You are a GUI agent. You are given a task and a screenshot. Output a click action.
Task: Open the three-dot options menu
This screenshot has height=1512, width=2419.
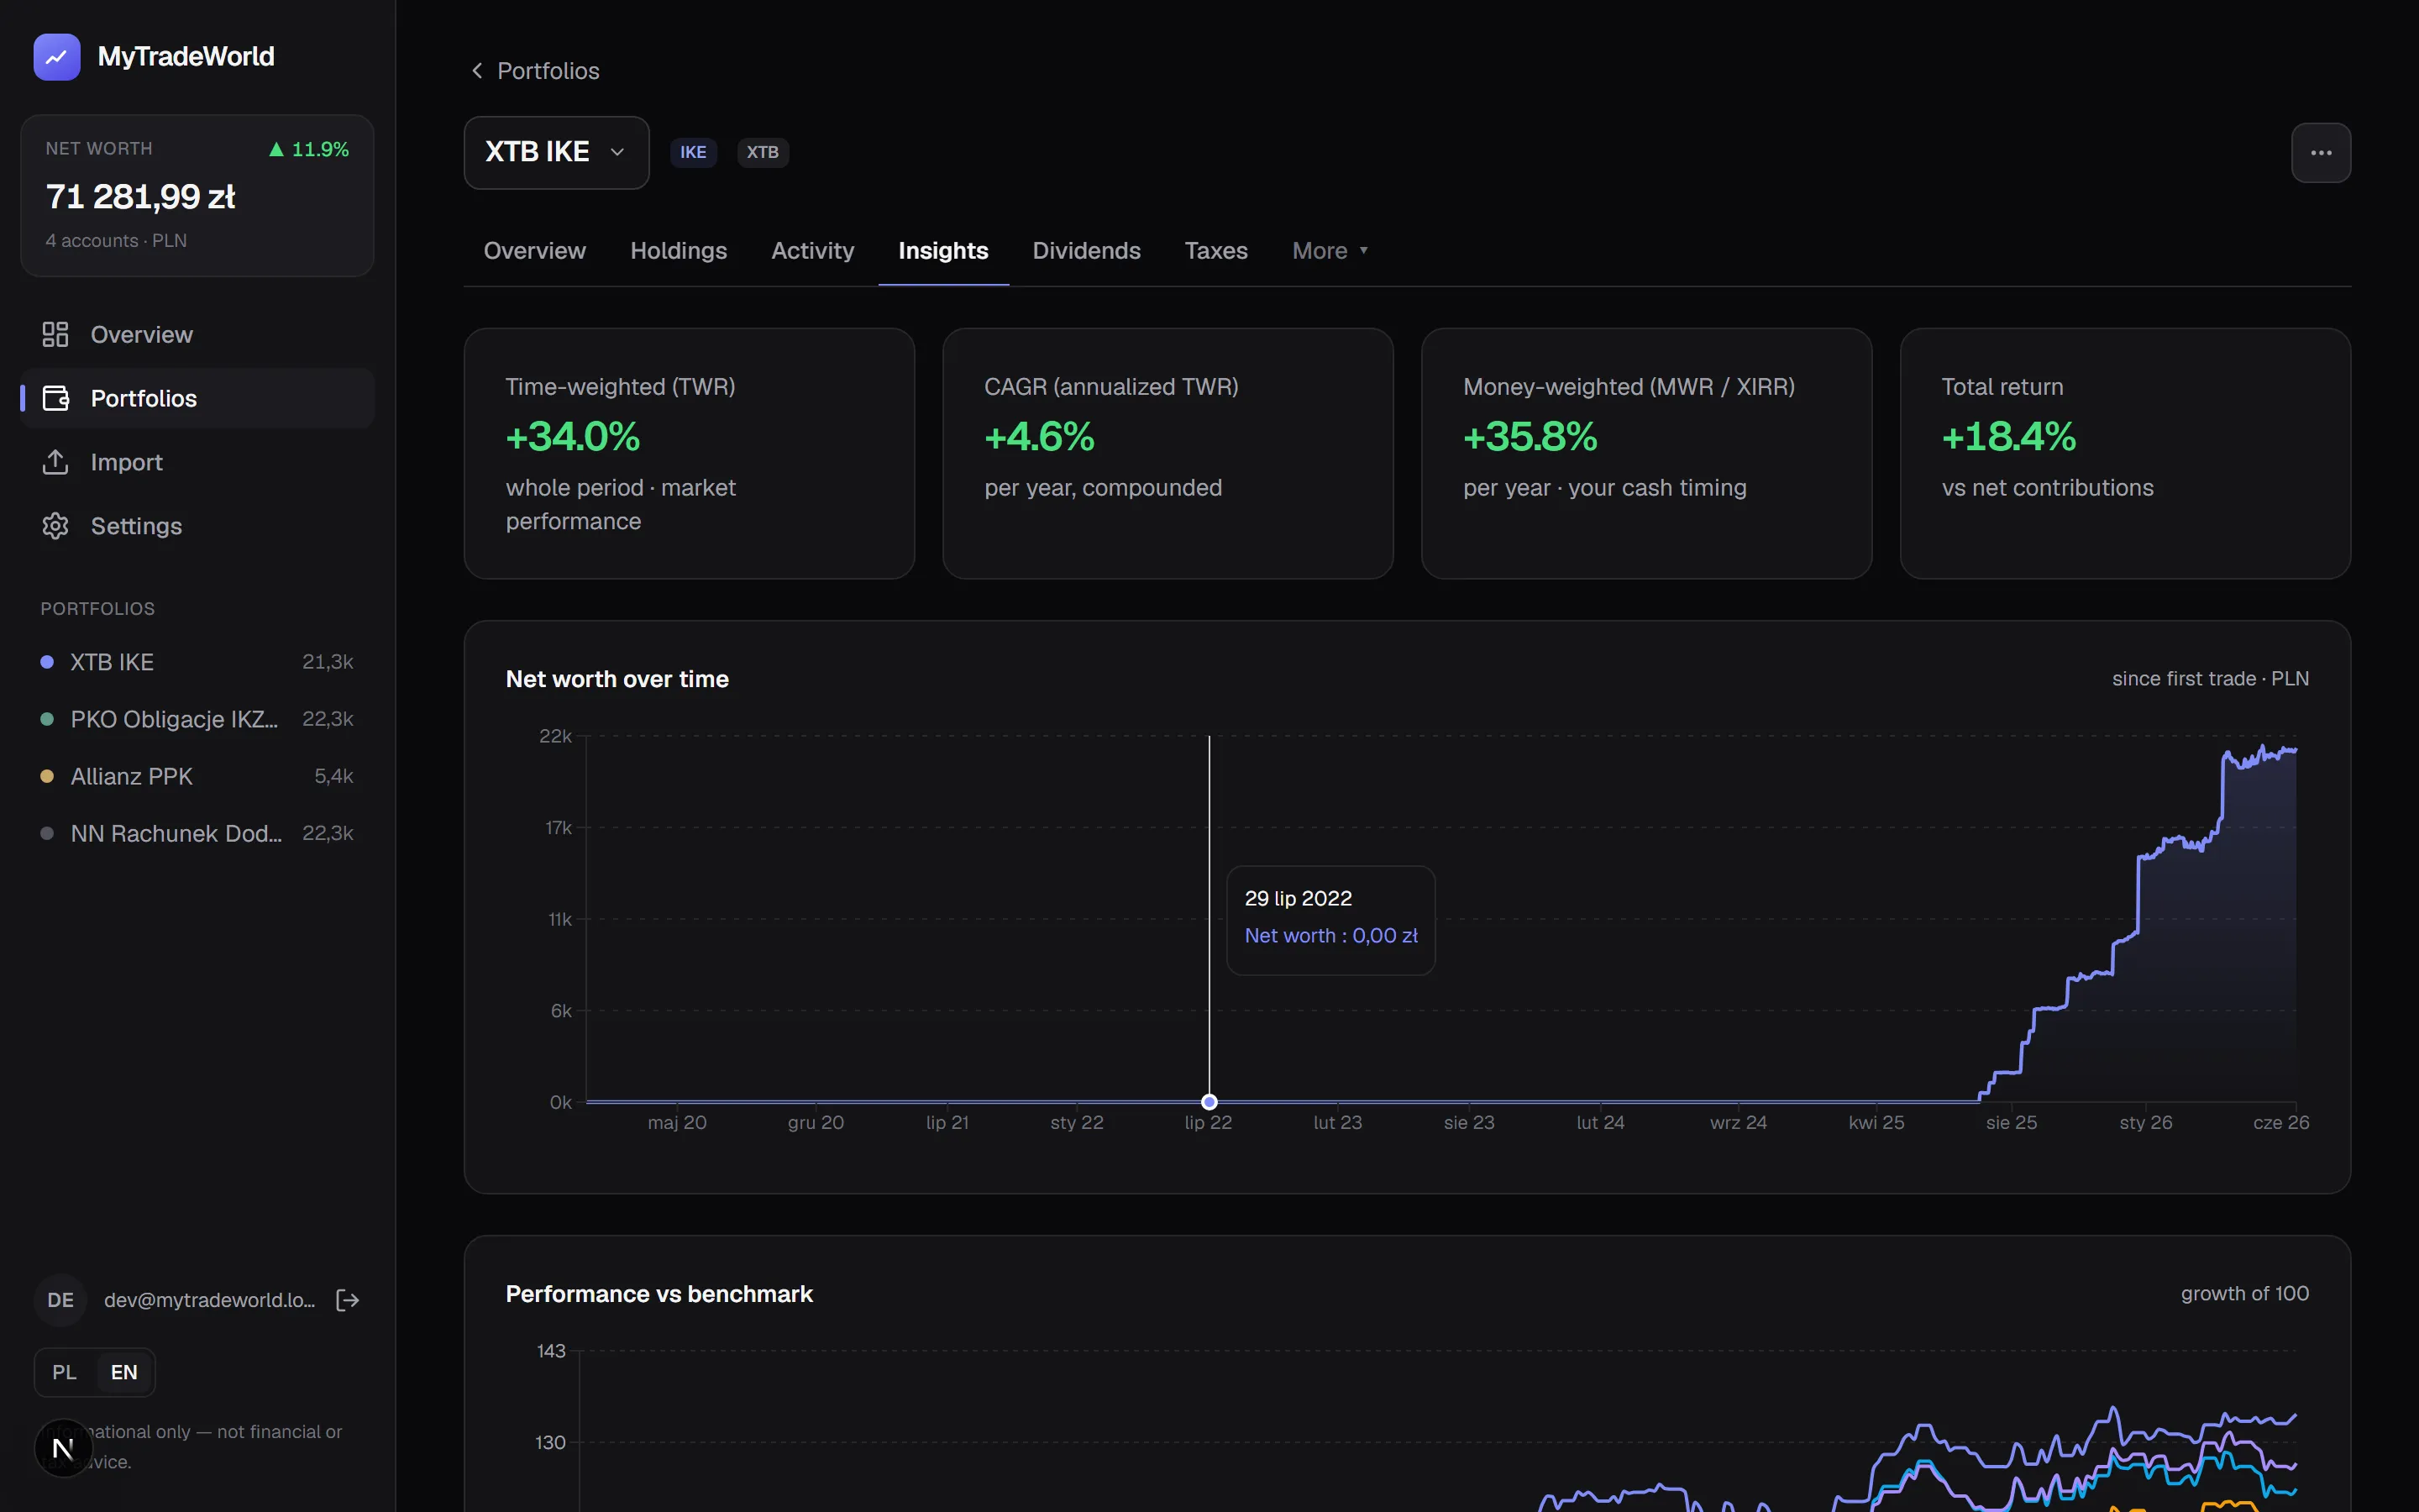coord(2321,153)
